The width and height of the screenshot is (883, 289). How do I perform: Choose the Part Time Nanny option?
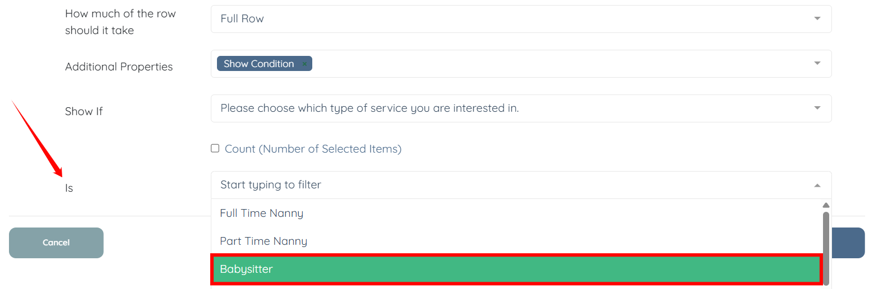(263, 241)
